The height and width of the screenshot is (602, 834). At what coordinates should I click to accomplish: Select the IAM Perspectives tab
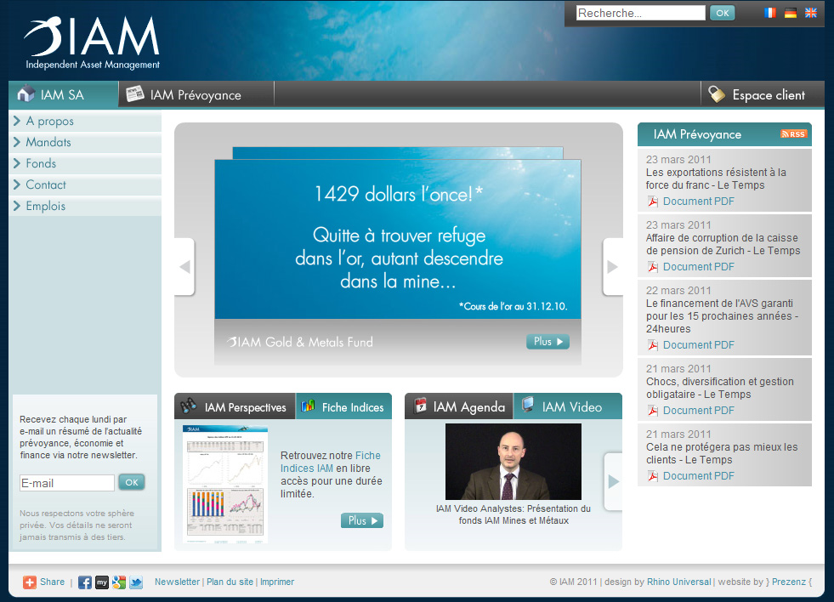235,406
